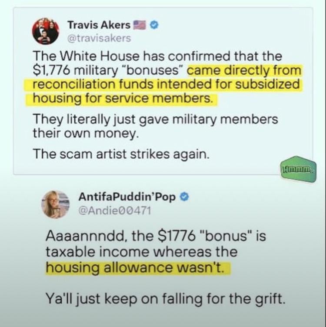Click the 'Aaaannndd, the $1776 "bonus" is' line
The image size is (326, 327).
point(156,236)
